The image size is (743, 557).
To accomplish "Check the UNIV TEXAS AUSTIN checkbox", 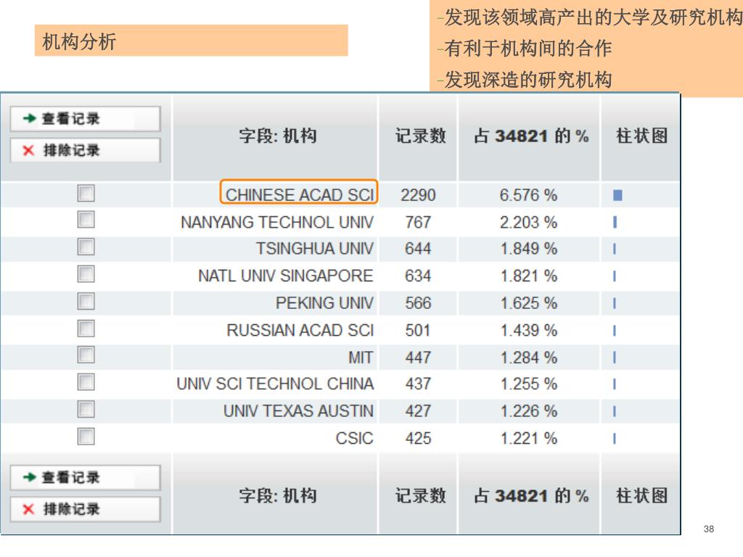I will (x=86, y=409).
